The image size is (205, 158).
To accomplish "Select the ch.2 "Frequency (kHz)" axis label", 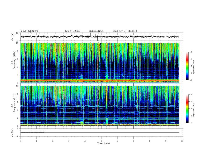I will click(14, 103).
